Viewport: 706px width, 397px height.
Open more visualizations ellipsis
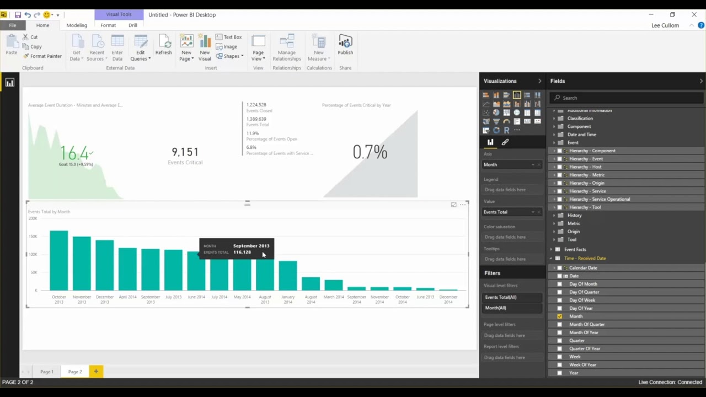(x=517, y=130)
